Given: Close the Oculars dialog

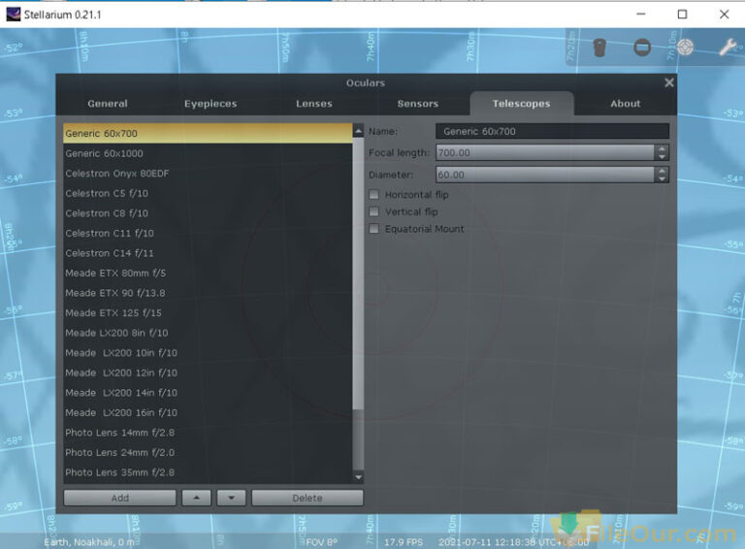Looking at the screenshot, I should [669, 82].
